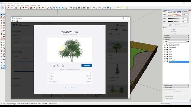This screenshot has width=191, height=107.
Task: Open the Extensions menu
Action: coord(33,5)
